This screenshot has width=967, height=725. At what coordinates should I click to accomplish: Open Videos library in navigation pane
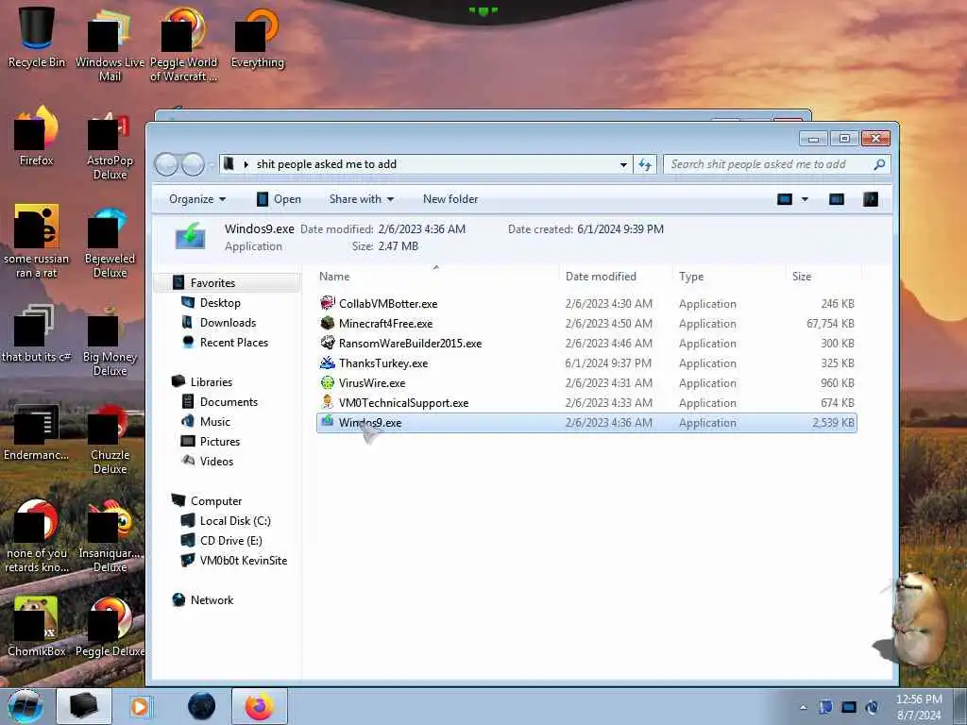point(216,461)
